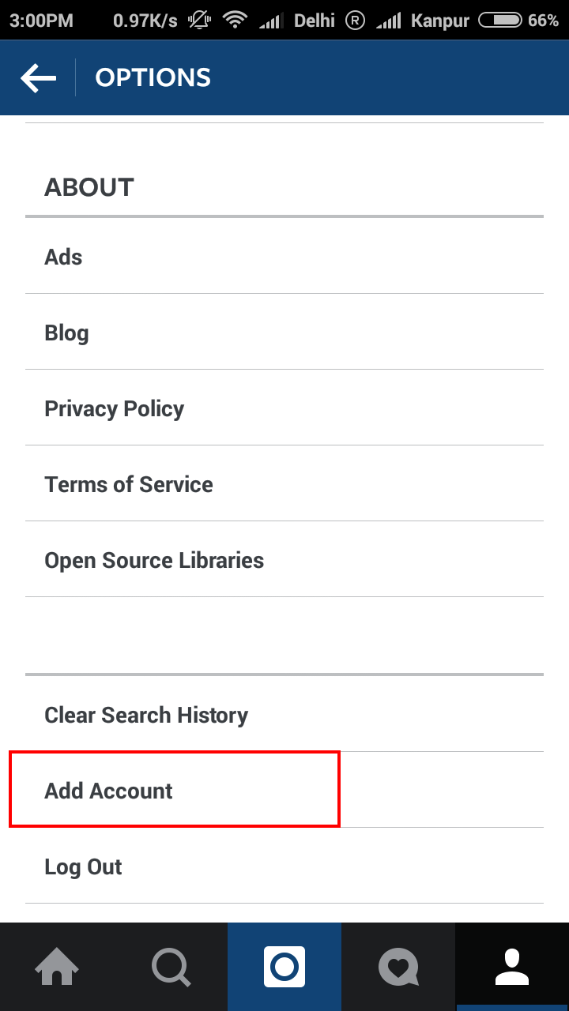Select Clear Search History

(284, 714)
